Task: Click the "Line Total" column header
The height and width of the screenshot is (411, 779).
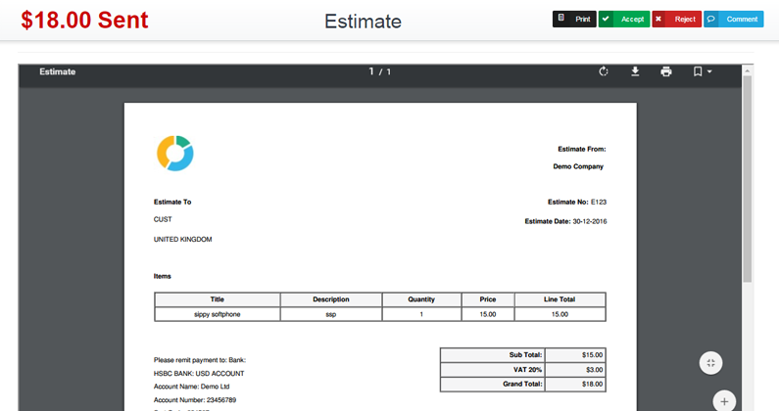Action: (560, 299)
